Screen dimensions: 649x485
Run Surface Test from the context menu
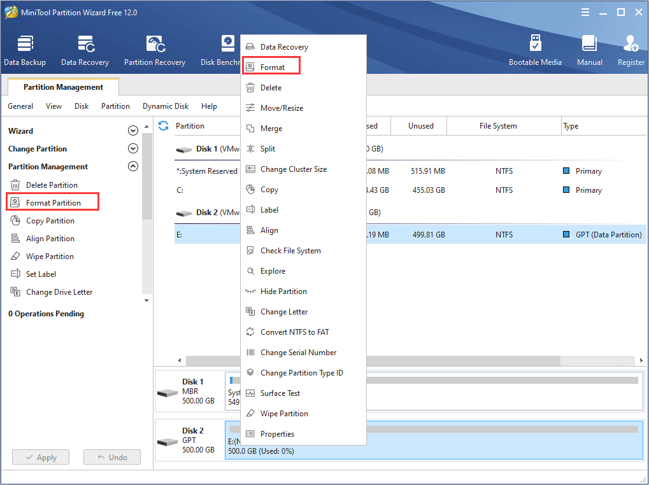click(303, 393)
